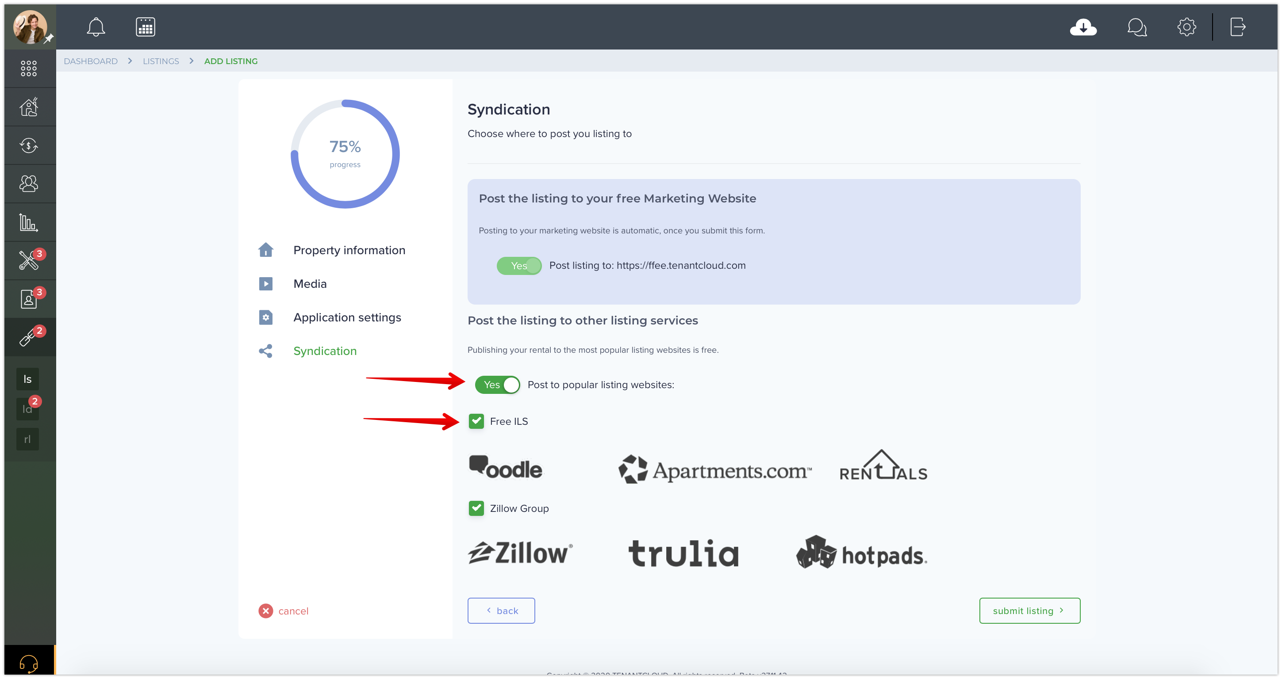Open the calendar icon in top bar
The image size is (1282, 679).
[x=145, y=27]
